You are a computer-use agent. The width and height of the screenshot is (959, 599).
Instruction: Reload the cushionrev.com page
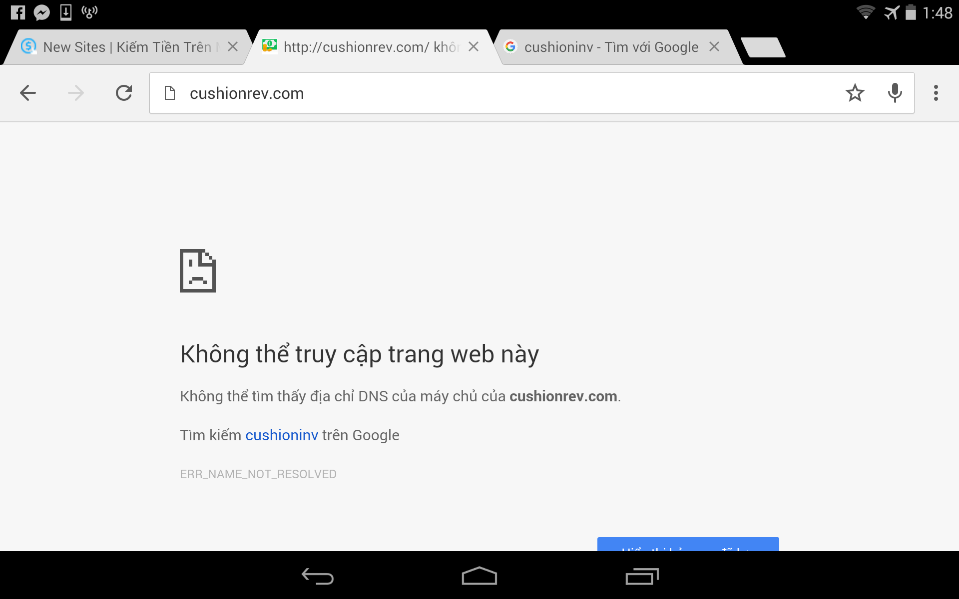click(124, 93)
